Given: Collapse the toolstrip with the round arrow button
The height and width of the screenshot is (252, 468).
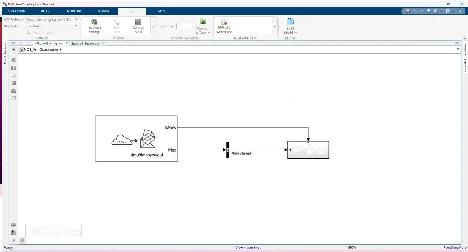Looking at the screenshot, I should pos(460,11).
